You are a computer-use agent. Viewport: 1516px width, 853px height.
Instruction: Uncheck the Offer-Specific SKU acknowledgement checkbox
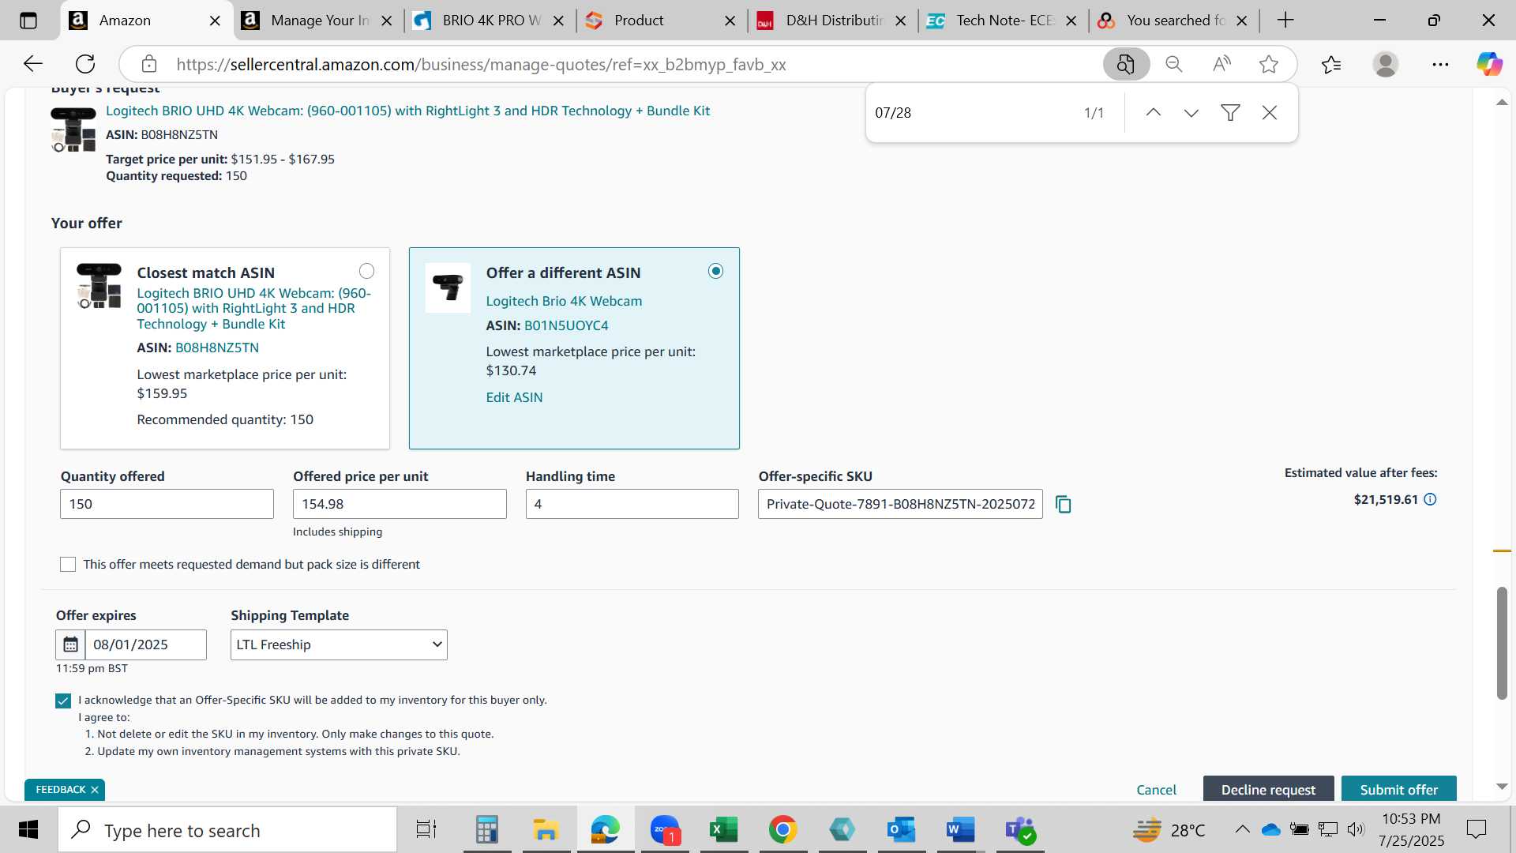tap(63, 701)
